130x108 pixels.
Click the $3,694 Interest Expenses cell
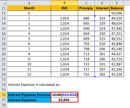64,100
